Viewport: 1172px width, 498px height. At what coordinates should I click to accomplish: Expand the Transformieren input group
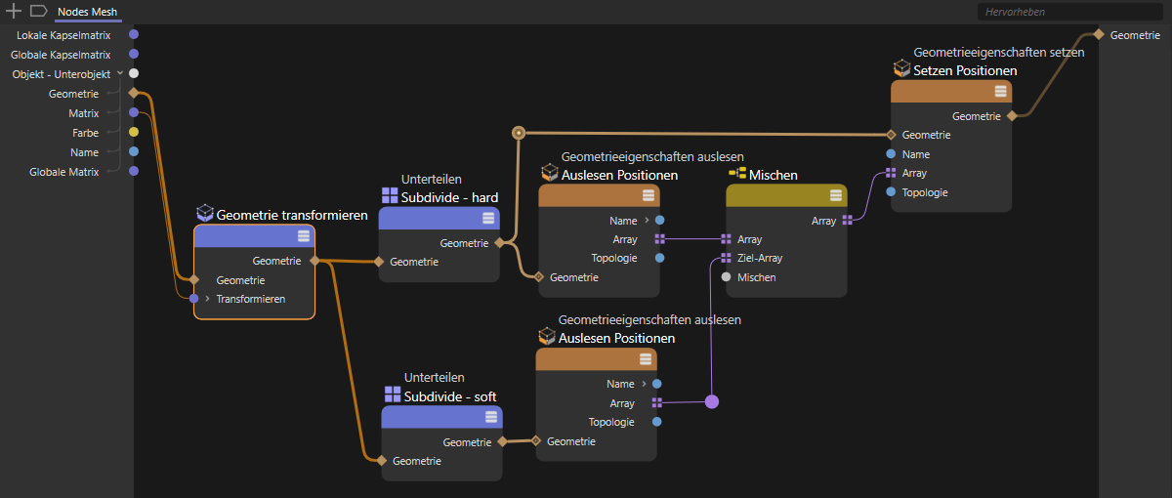coord(207,299)
